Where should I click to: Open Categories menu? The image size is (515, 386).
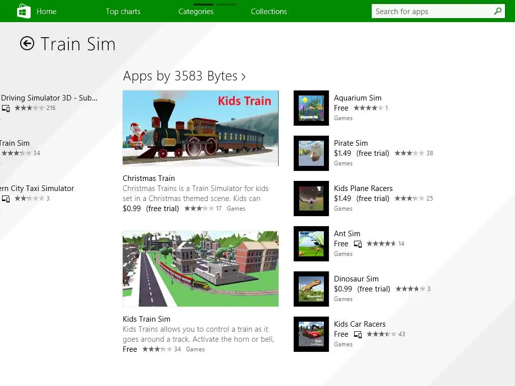[196, 12]
